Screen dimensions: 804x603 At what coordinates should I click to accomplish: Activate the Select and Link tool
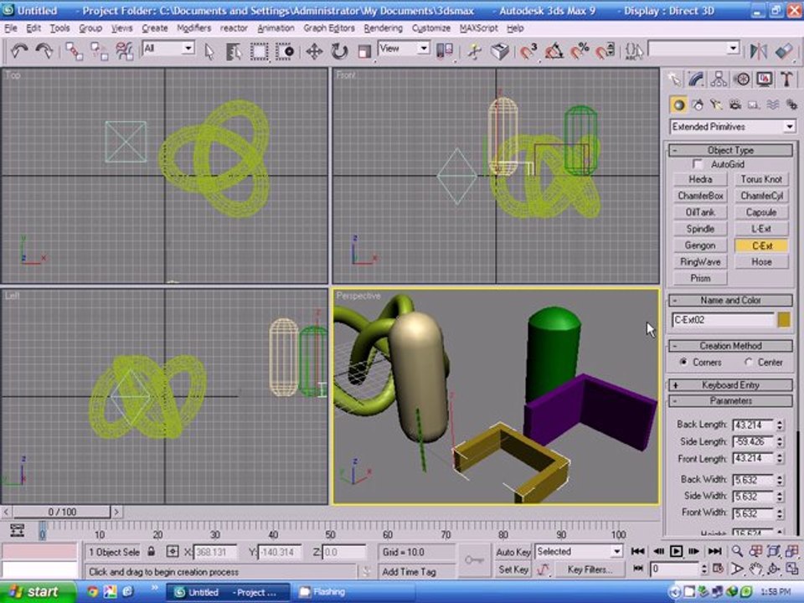click(74, 51)
